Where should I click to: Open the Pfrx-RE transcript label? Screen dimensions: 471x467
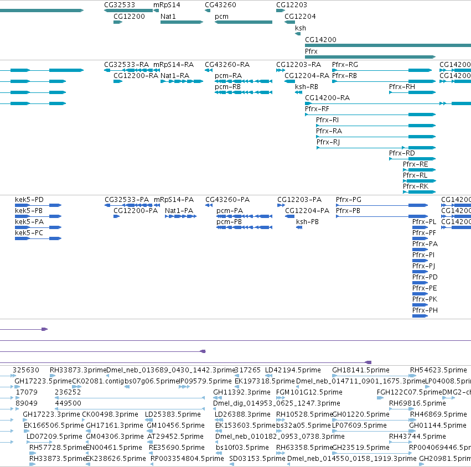tap(416, 164)
